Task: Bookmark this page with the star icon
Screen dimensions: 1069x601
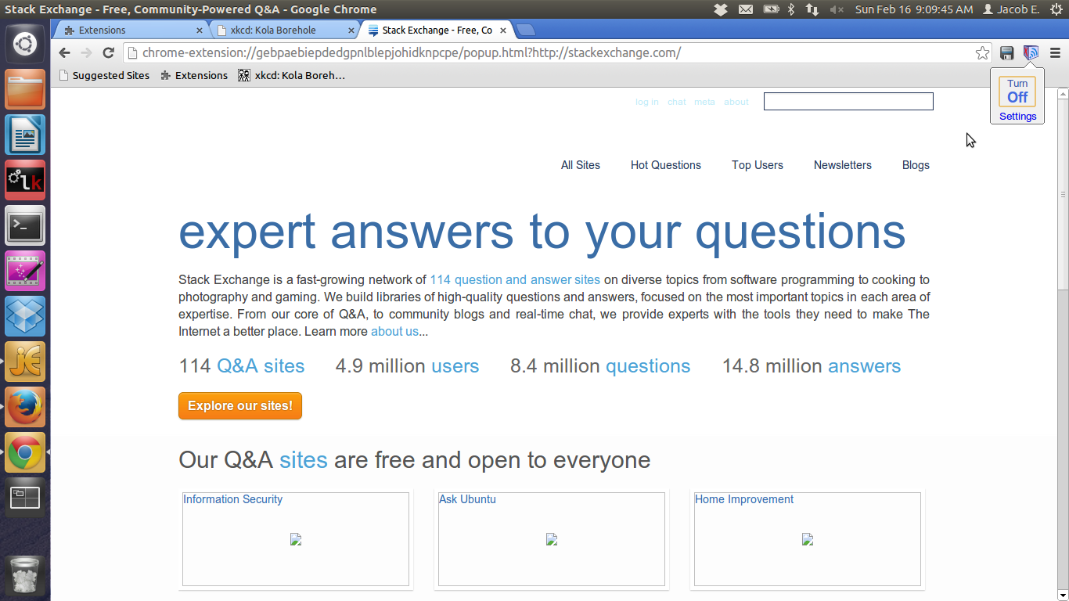Action: (x=982, y=53)
